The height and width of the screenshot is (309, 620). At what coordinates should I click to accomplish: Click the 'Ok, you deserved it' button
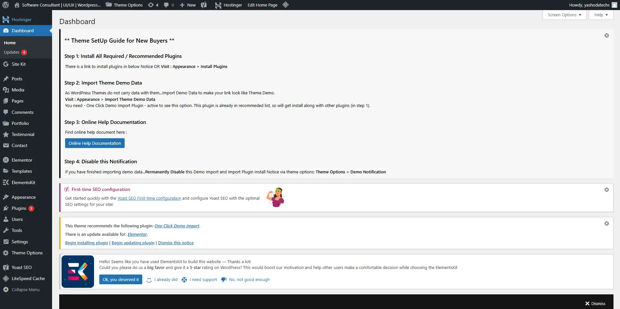[x=120, y=279]
